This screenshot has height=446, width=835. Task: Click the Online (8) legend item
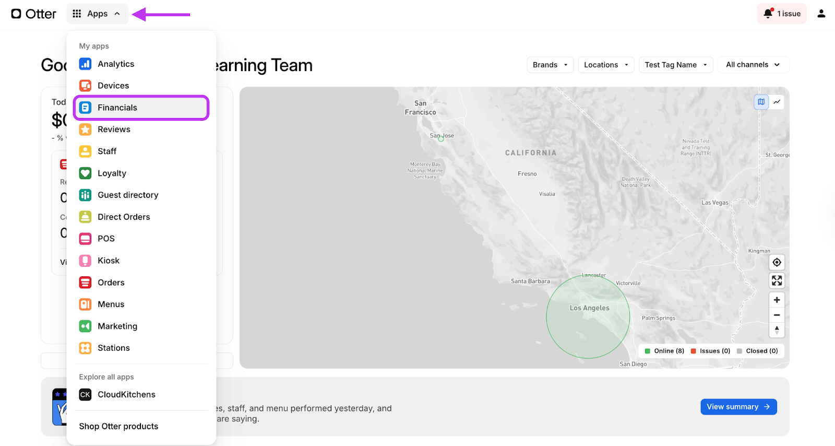point(664,351)
